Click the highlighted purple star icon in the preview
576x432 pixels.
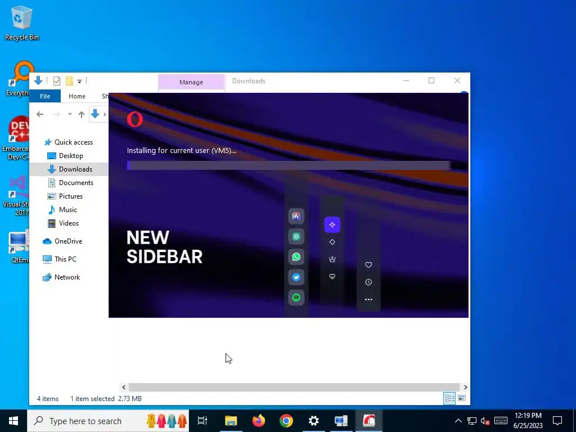point(332,224)
